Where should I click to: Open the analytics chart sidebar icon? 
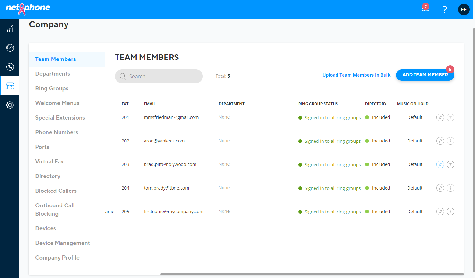[x=10, y=29]
